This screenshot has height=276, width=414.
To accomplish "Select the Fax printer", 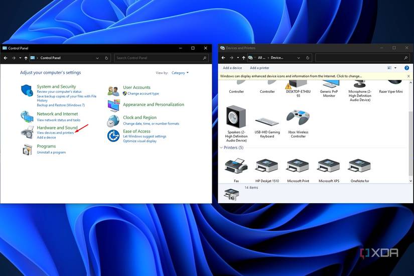I will point(236,170).
